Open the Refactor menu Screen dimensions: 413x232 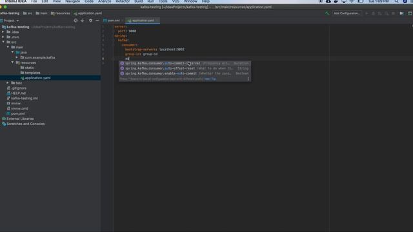[x=123, y=1]
